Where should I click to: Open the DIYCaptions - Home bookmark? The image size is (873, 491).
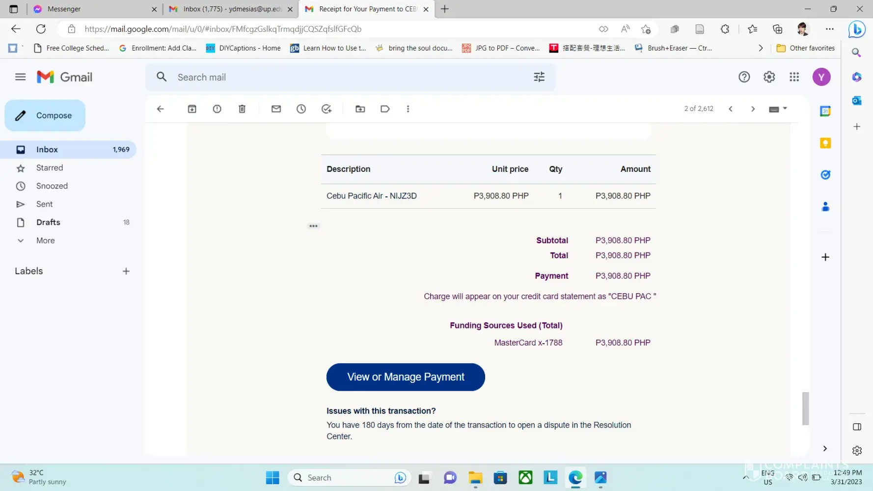[244, 48]
